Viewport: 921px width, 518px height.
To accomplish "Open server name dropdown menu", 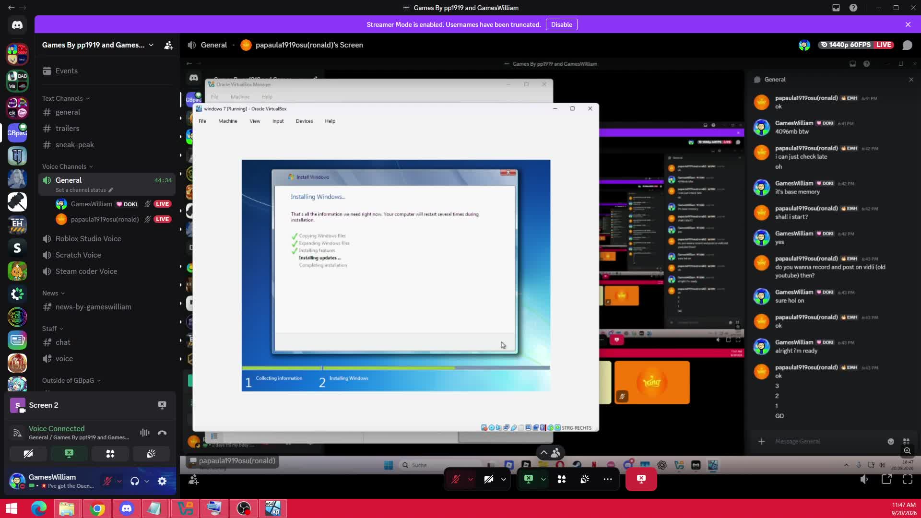I will tap(98, 45).
